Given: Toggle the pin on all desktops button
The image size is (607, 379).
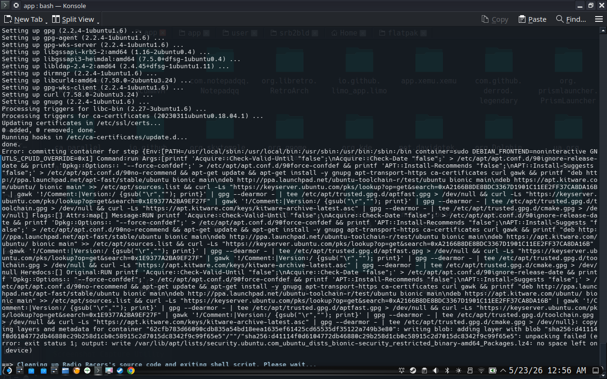Looking at the screenshot, I should pos(16,6).
